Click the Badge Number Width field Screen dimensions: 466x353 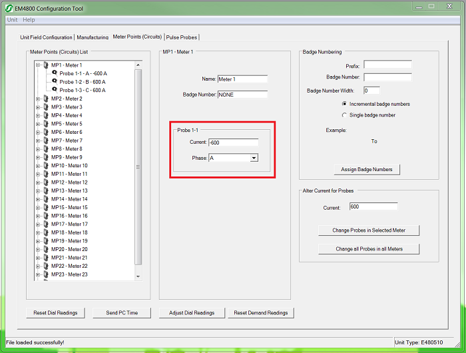[x=371, y=91]
